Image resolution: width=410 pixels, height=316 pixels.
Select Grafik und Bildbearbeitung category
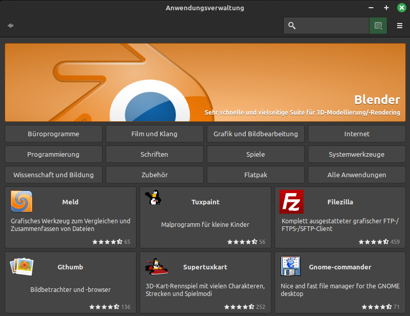pyautogui.click(x=256, y=134)
